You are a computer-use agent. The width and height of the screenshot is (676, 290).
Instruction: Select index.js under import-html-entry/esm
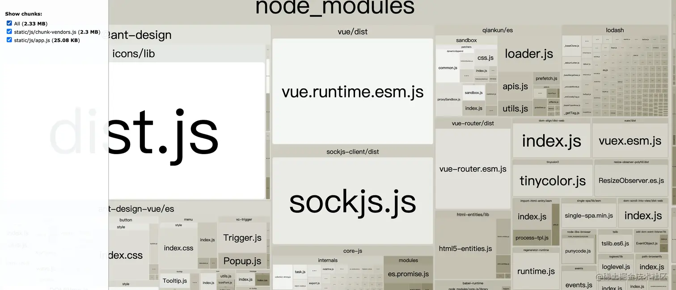tap(532, 216)
